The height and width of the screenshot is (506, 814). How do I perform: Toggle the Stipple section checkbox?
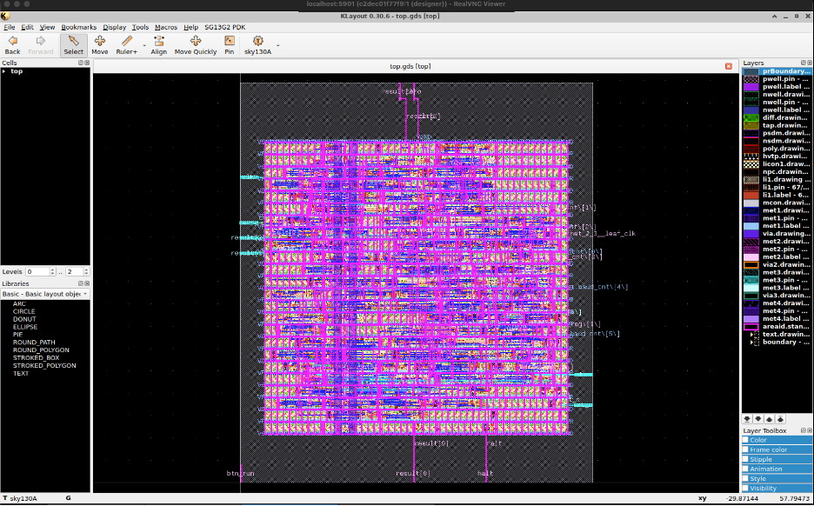click(x=745, y=459)
